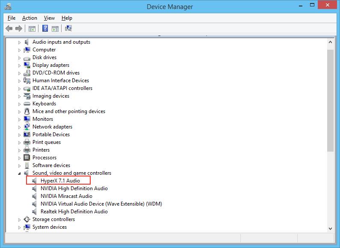Click the Processors chip icon

[27, 158]
